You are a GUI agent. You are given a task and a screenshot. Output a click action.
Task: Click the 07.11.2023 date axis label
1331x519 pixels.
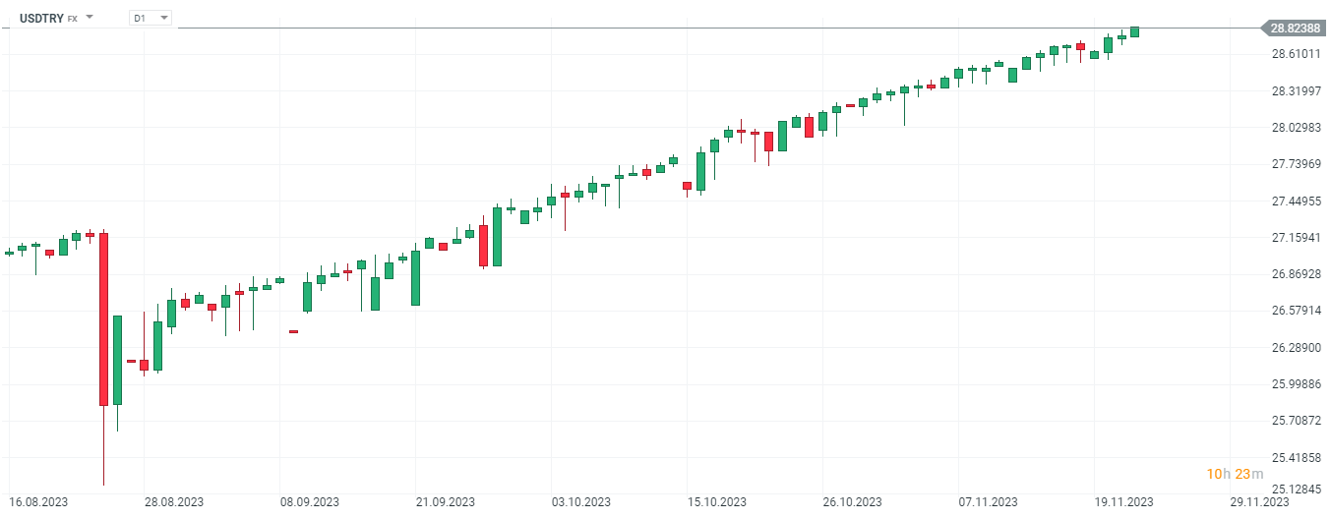pyautogui.click(x=989, y=502)
